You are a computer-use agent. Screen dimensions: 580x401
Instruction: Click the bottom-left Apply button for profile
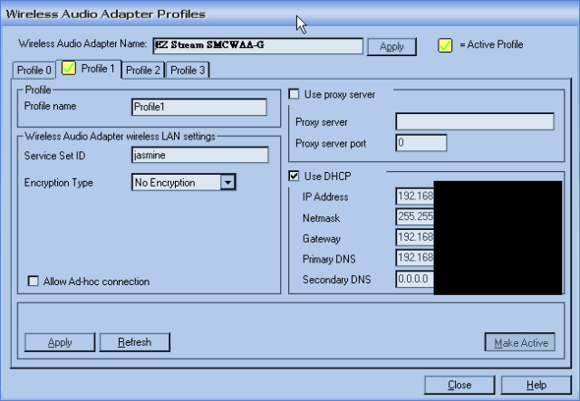[x=60, y=342]
